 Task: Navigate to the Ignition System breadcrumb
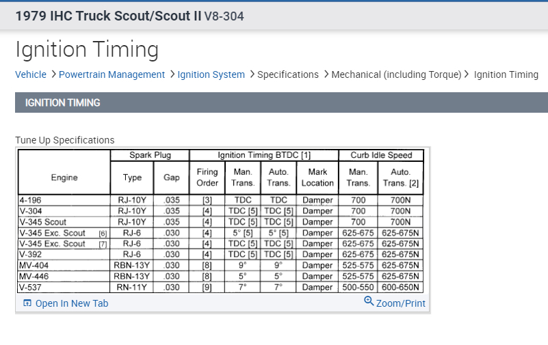click(x=211, y=74)
